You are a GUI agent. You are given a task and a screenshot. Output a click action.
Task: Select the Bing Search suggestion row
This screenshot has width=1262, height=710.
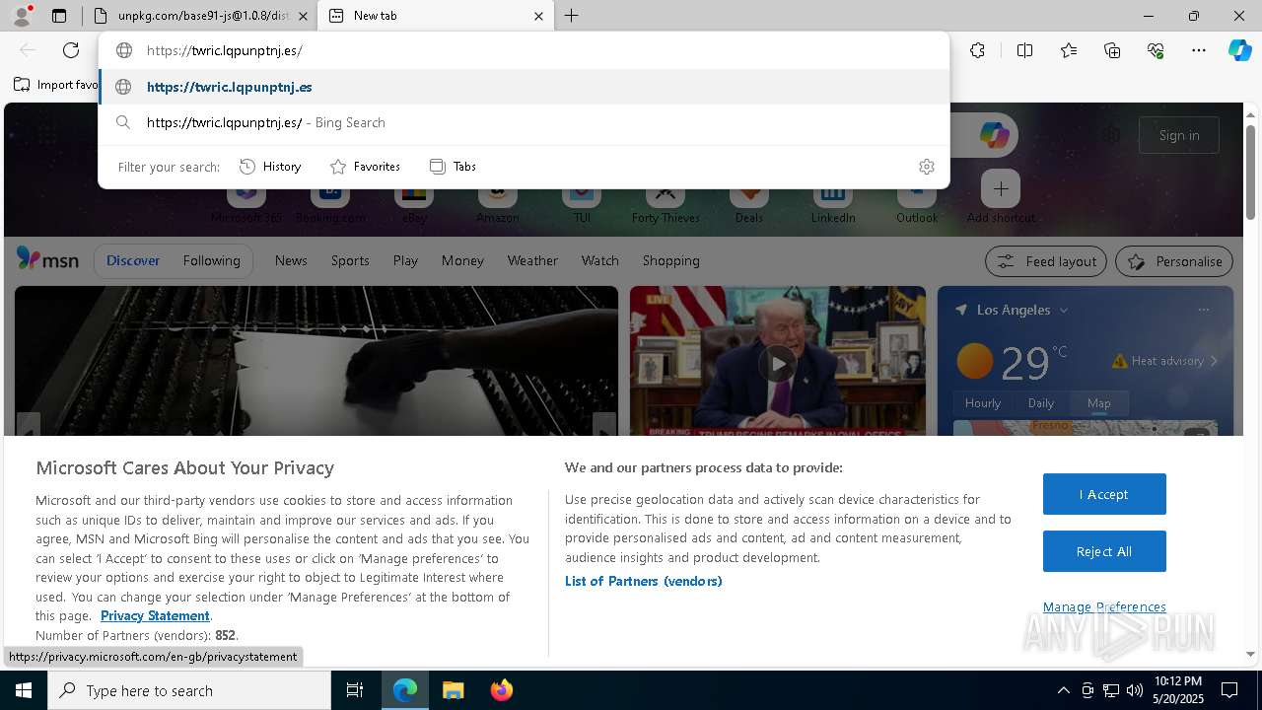click(523, 122)
